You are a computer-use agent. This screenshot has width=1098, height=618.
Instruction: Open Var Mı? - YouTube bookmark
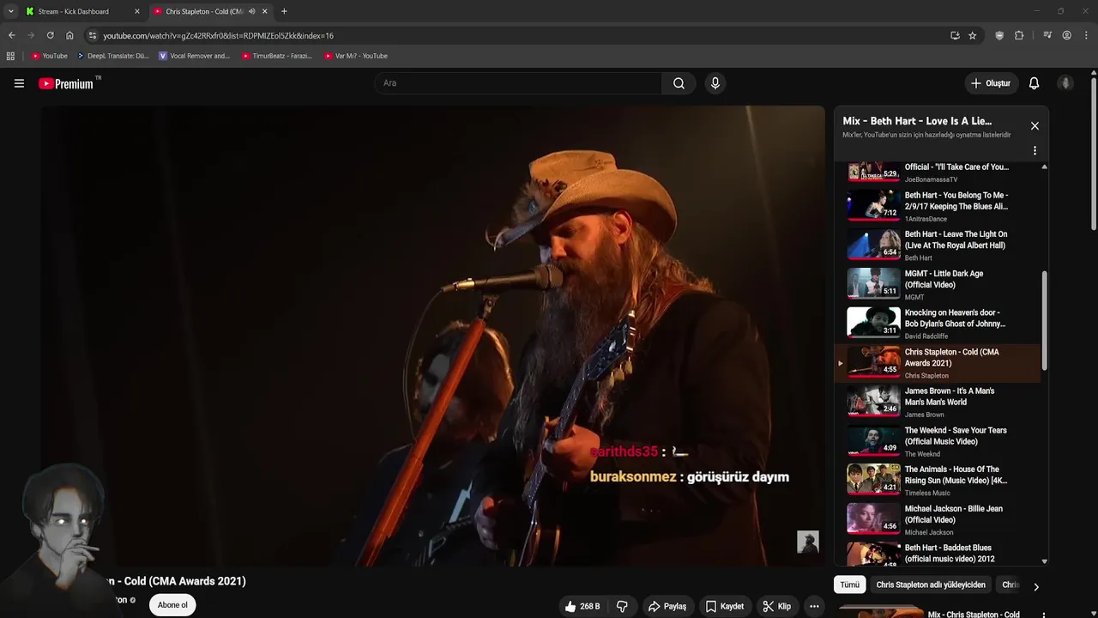356,56
